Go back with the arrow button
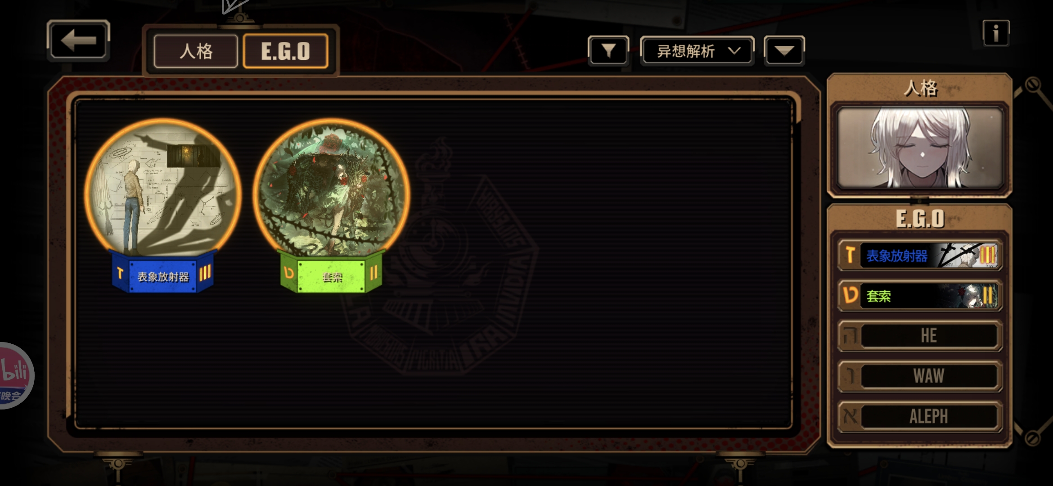The width and height of the screenshot is (1053, 486). click(x=78, y=40)
